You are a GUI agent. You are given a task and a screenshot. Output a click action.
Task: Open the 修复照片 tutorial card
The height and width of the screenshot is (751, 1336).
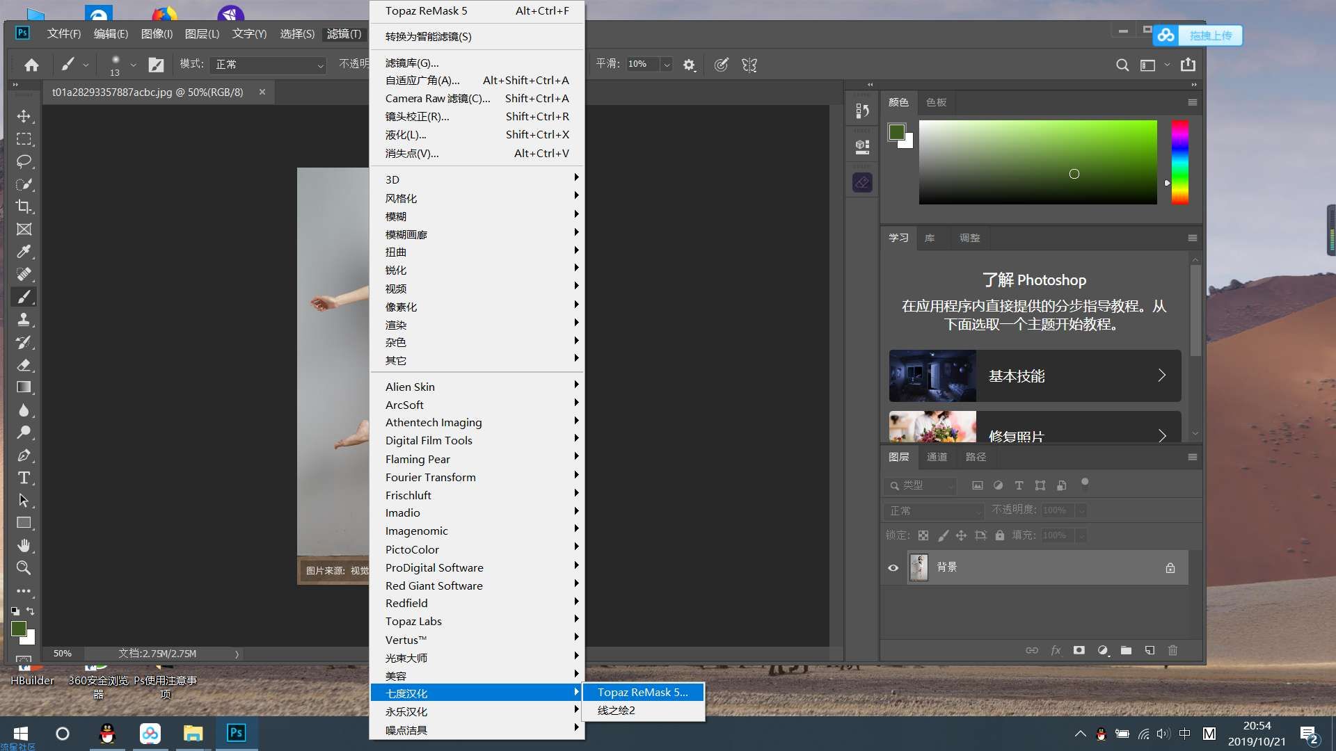pyautogui.click(x=1035, y=427)
